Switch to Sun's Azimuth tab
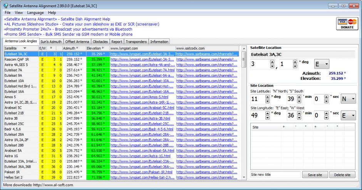Image resolution: width=362 pixels, height=190 pixels. coord(51,41)
